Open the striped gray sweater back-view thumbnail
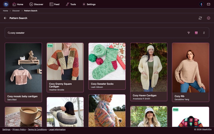 [x=65, y=112]
